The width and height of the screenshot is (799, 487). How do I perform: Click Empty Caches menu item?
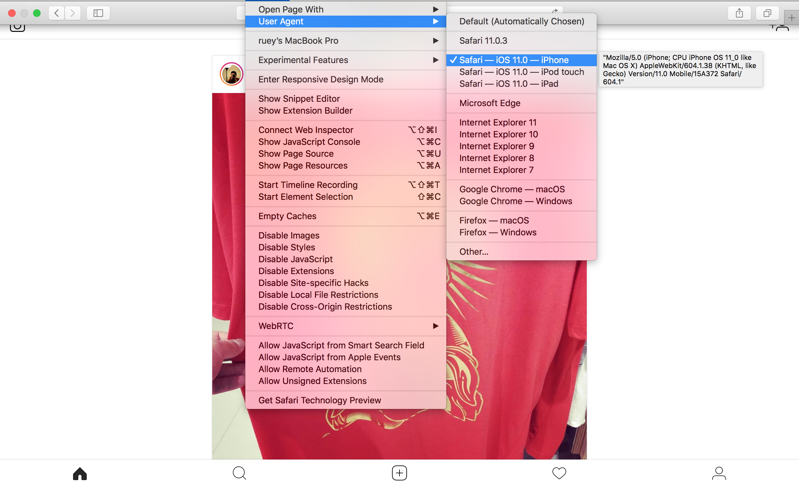(346, 216)
